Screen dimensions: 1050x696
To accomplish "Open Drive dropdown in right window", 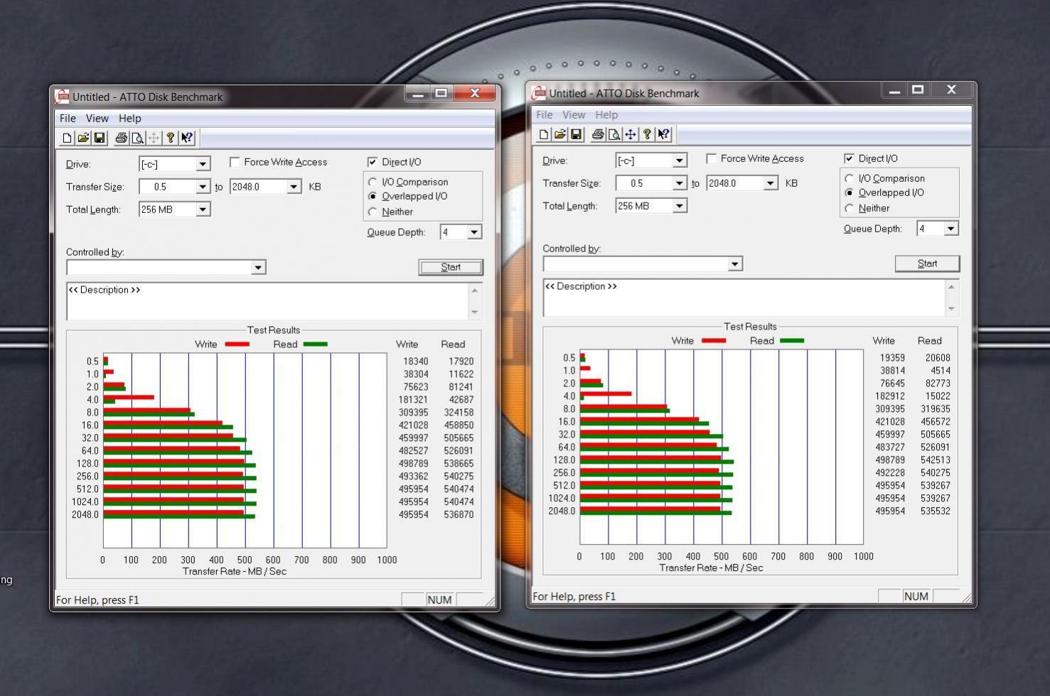I will 680,161.
